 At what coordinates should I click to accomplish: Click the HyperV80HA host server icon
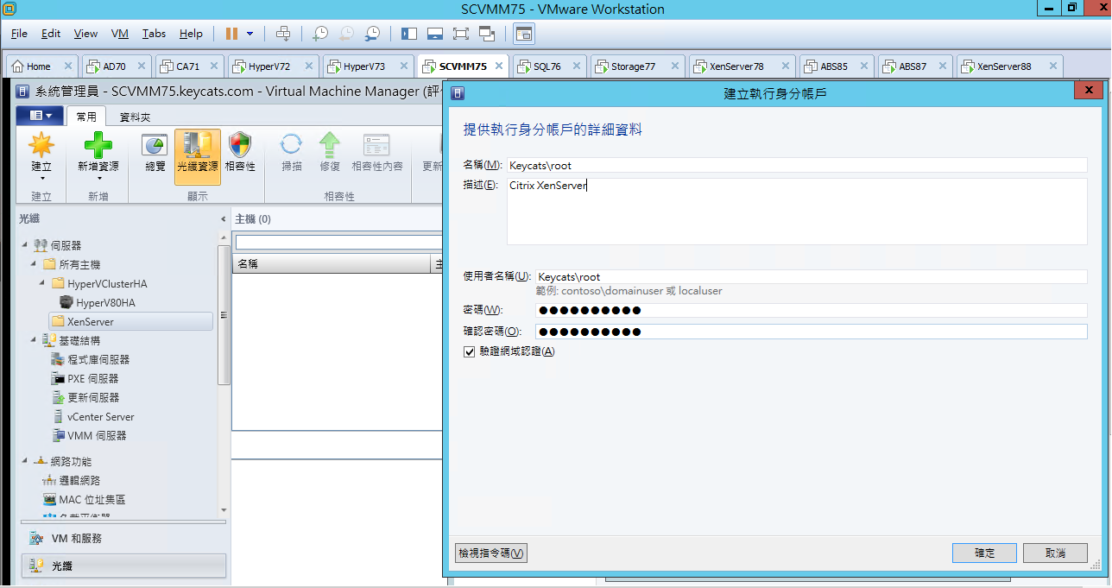click(x=66, y=302)
